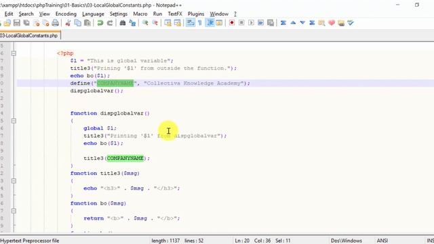
Task: Click the 'global $l;' code line
Action: pyautogui.click(x=100, y=128)
